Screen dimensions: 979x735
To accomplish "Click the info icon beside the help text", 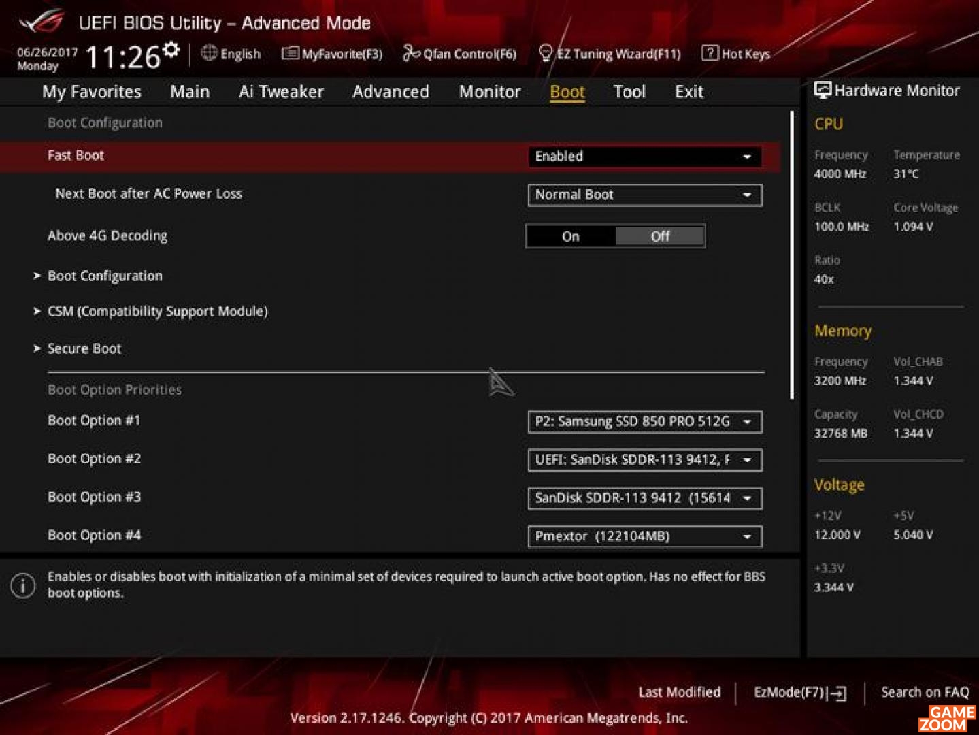I will [x=23, y=585].
